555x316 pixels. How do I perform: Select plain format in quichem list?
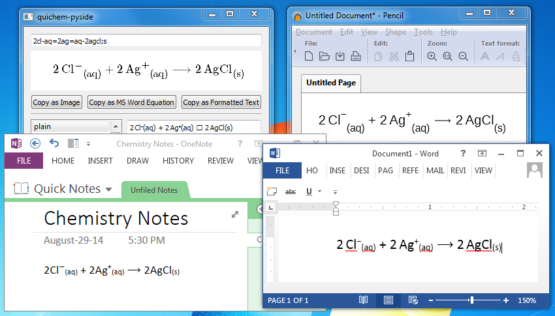[x=71, y=126]
